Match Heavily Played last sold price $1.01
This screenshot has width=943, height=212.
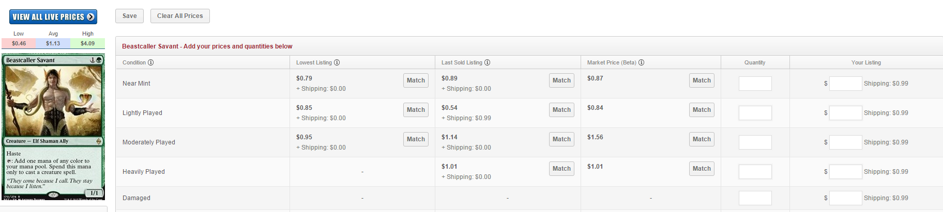click(x=561, y=169)
